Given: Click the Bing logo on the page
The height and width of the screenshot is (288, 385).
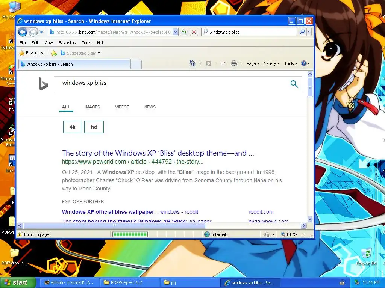Looking at the screenshot, I should (x=43, y=84).
